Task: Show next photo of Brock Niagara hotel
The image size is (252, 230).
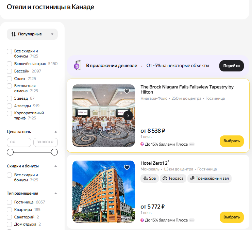Action: point(128,116)
